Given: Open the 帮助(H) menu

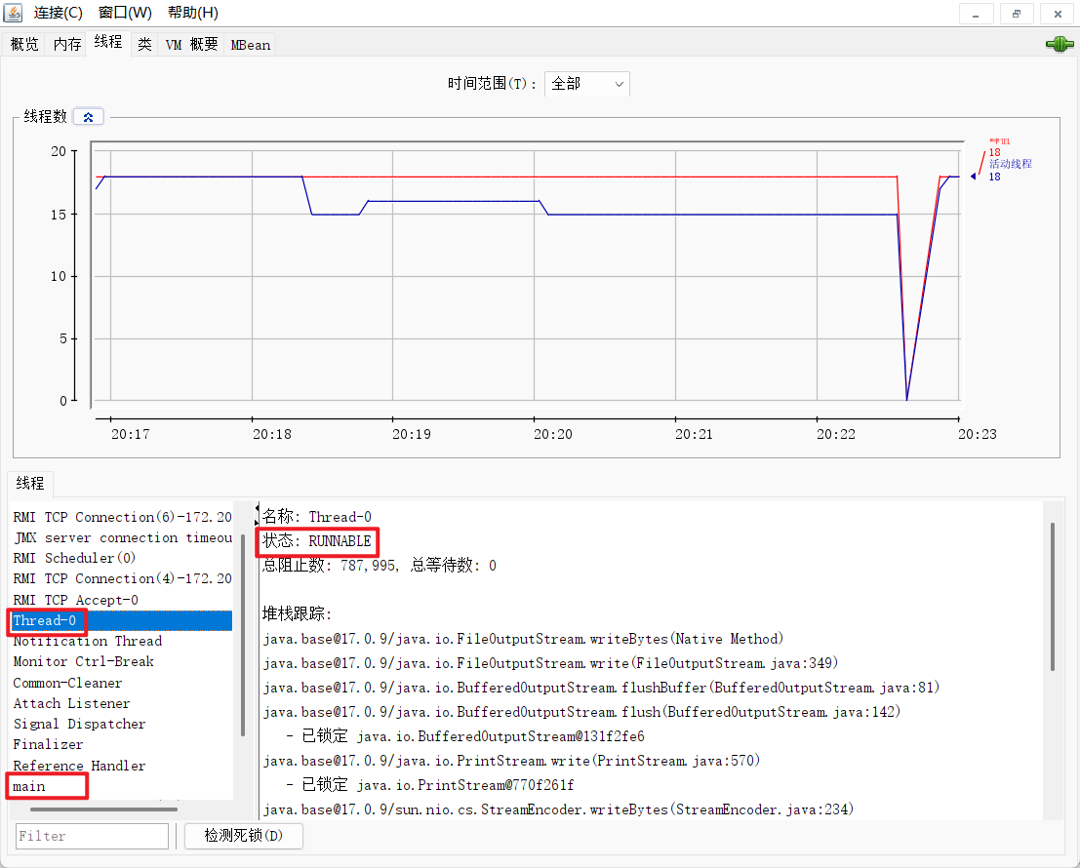Looking at the screenshot, I should pos(193,13).
